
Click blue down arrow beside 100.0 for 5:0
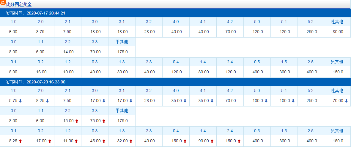(266, 101)
